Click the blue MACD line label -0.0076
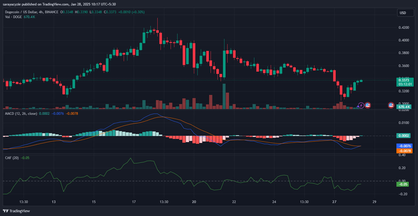The image size is (418, 216). 404,146
